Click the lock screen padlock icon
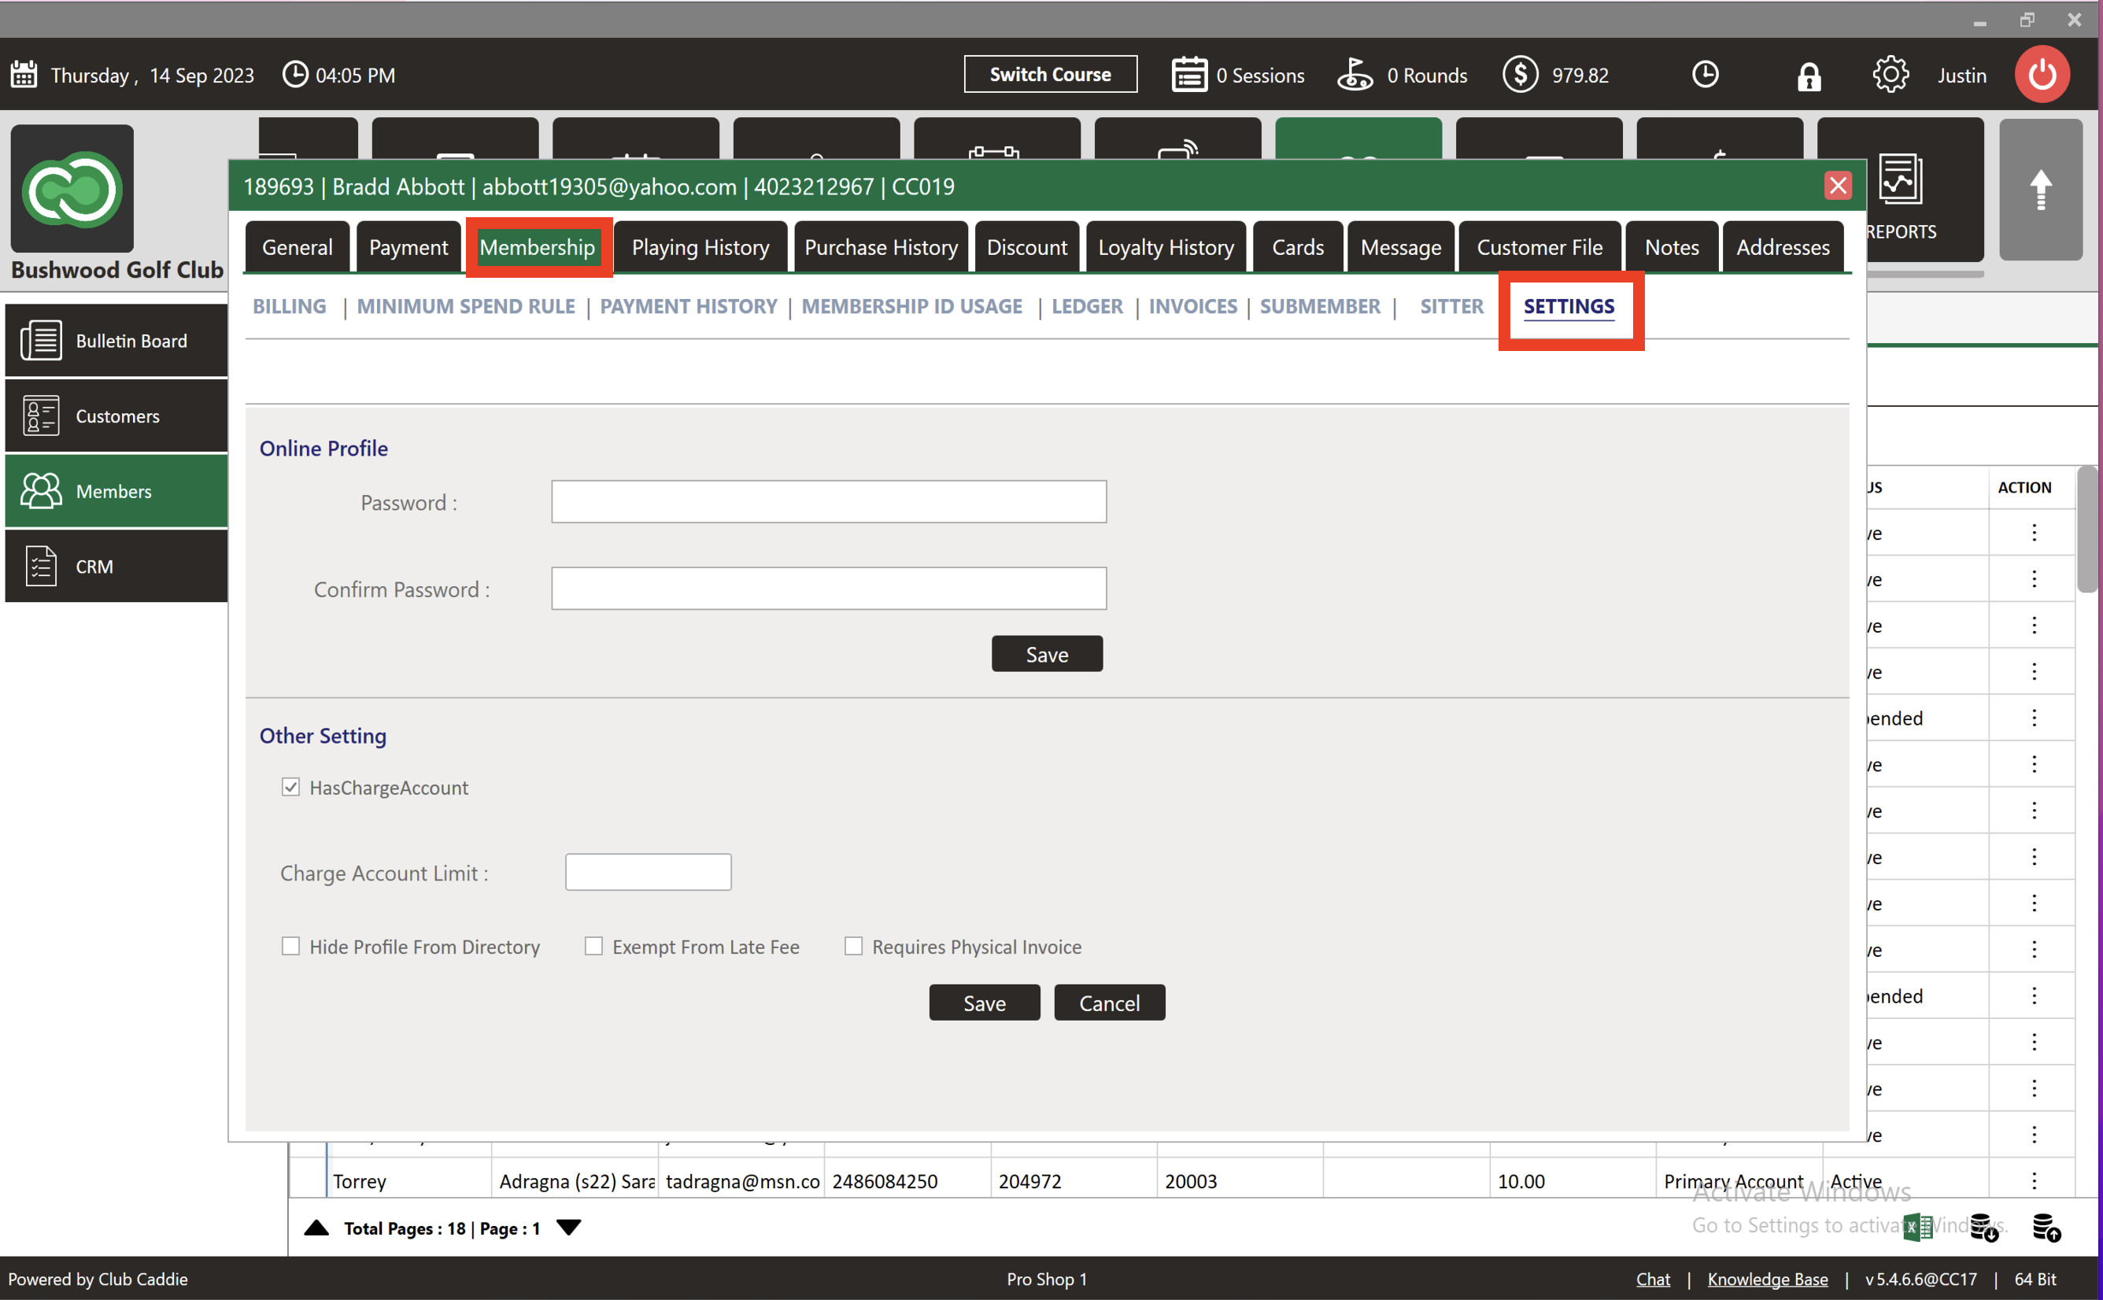Image resolution: width=2103 pixels, height=1300 pixels. 1808,76
